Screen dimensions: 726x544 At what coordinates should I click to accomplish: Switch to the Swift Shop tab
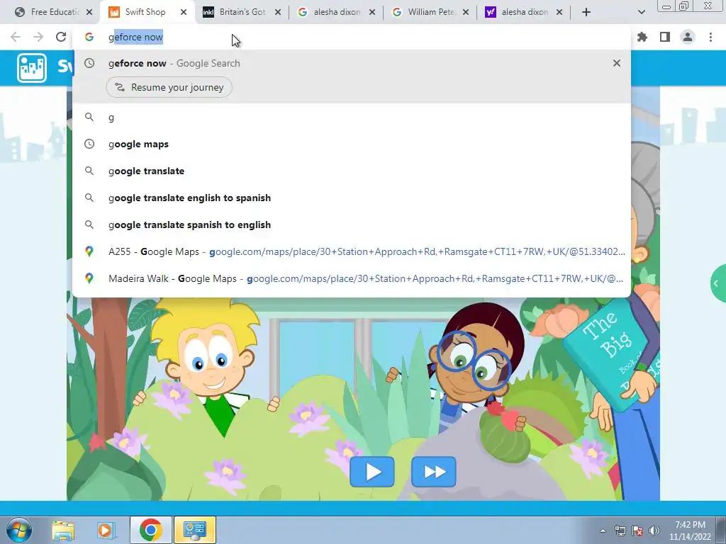click(145, 13)
